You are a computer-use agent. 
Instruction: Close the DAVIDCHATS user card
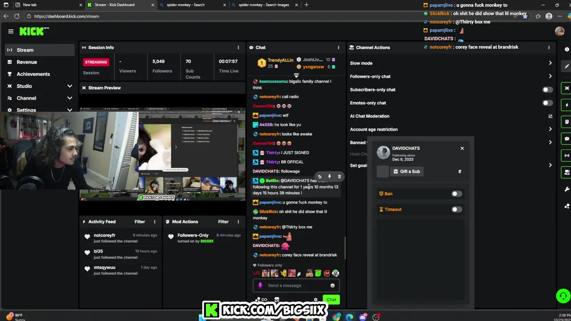coord(462,148)
